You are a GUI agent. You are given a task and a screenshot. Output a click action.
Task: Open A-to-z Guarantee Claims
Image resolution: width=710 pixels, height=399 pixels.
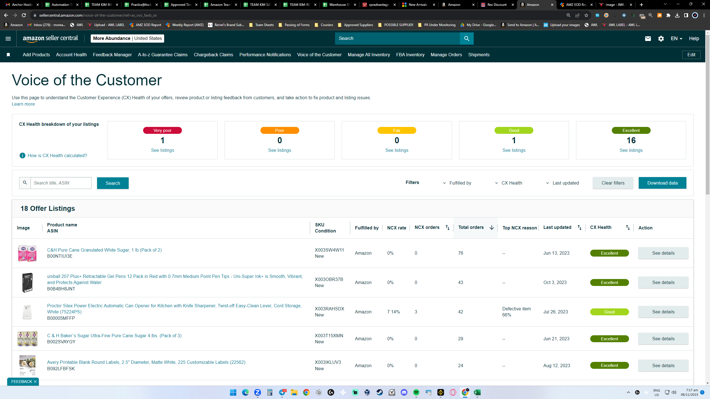click(163, 55)
